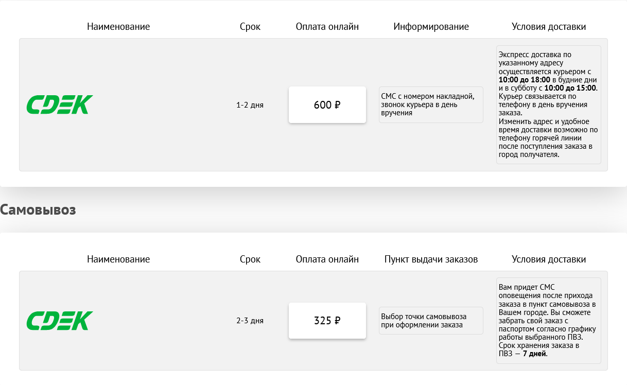Click "Наименование" header above the 600 ₽ row

[x=118, y=27]
